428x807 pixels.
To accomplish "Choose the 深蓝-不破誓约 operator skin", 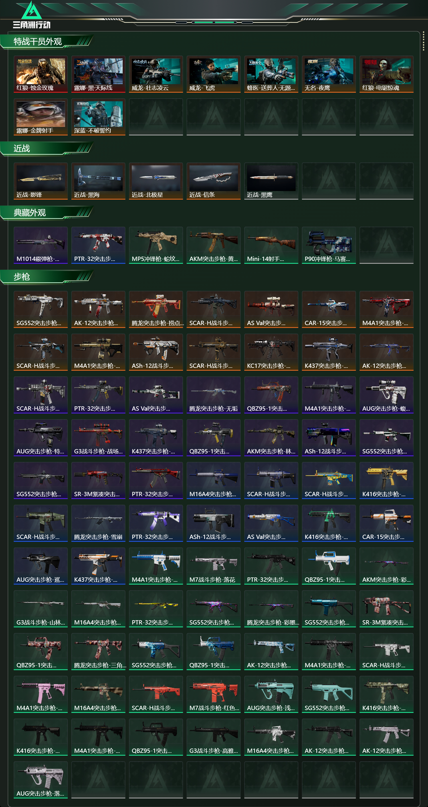I will 98,117.
